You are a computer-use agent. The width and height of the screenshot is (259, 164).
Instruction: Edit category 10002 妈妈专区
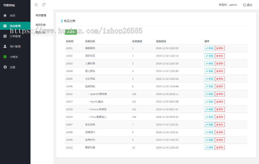pos(210,56)
